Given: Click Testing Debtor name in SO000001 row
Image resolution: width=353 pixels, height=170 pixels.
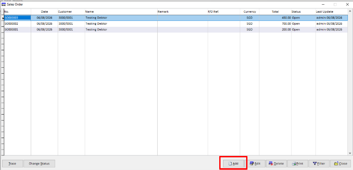Looking at the screenshot, I should click(x=96, y=29).
